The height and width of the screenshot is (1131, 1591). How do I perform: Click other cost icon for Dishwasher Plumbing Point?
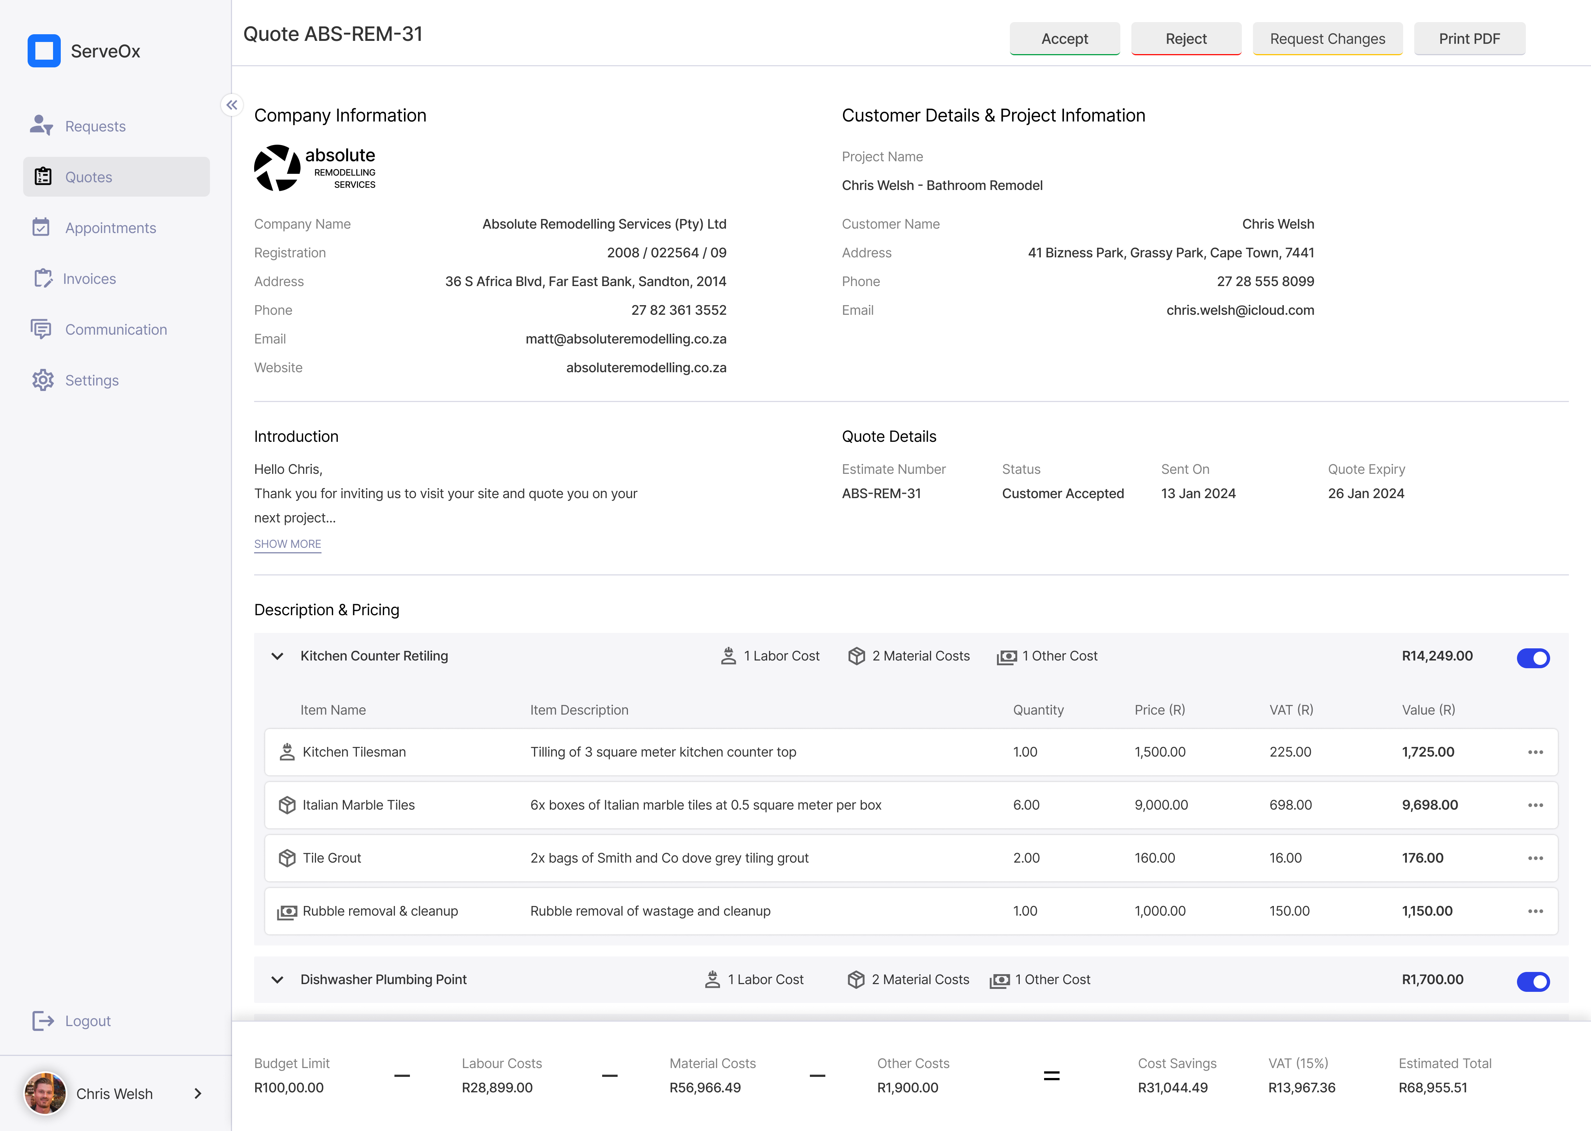click(x=1000, y=980)
